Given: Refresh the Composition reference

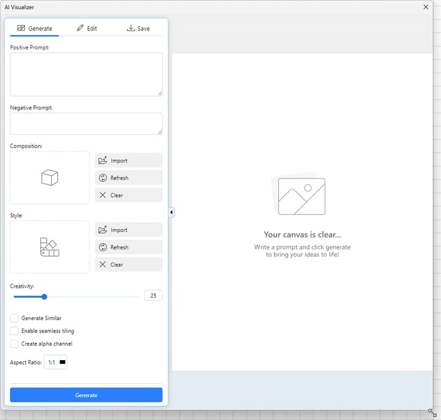Looking at the screenshot, I should tap(128, 178).
